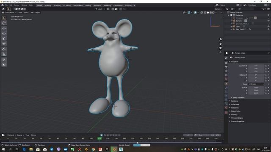Open the Object Data properties tab

pyautogui.click(x=226, y=103)
